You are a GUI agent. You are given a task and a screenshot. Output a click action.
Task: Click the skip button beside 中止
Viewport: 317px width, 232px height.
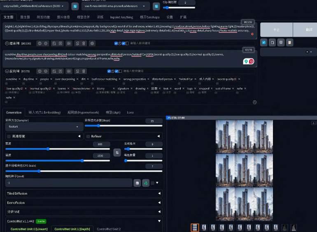pos(305,30)
